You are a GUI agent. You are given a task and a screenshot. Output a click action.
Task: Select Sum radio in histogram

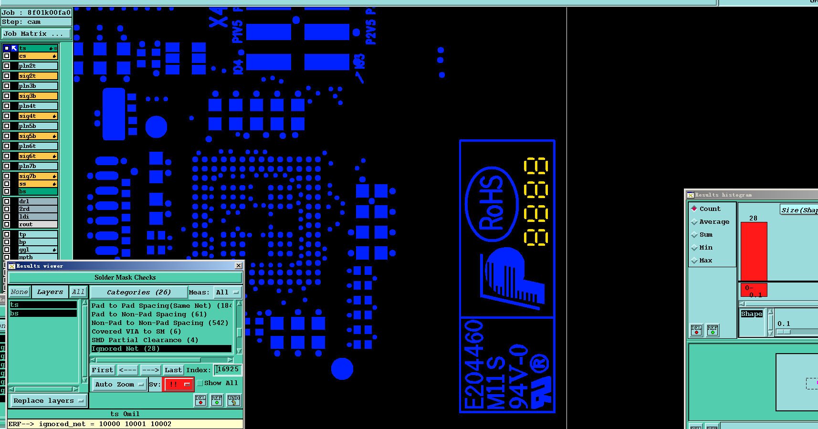pos(694,235)
